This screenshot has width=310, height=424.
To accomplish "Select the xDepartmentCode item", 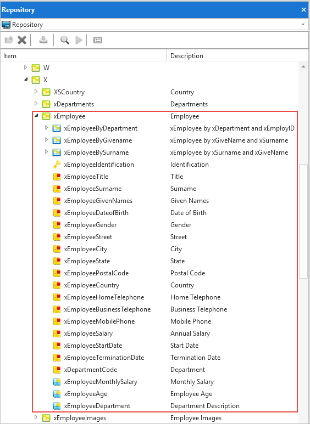I will click(x=91, y=370).
